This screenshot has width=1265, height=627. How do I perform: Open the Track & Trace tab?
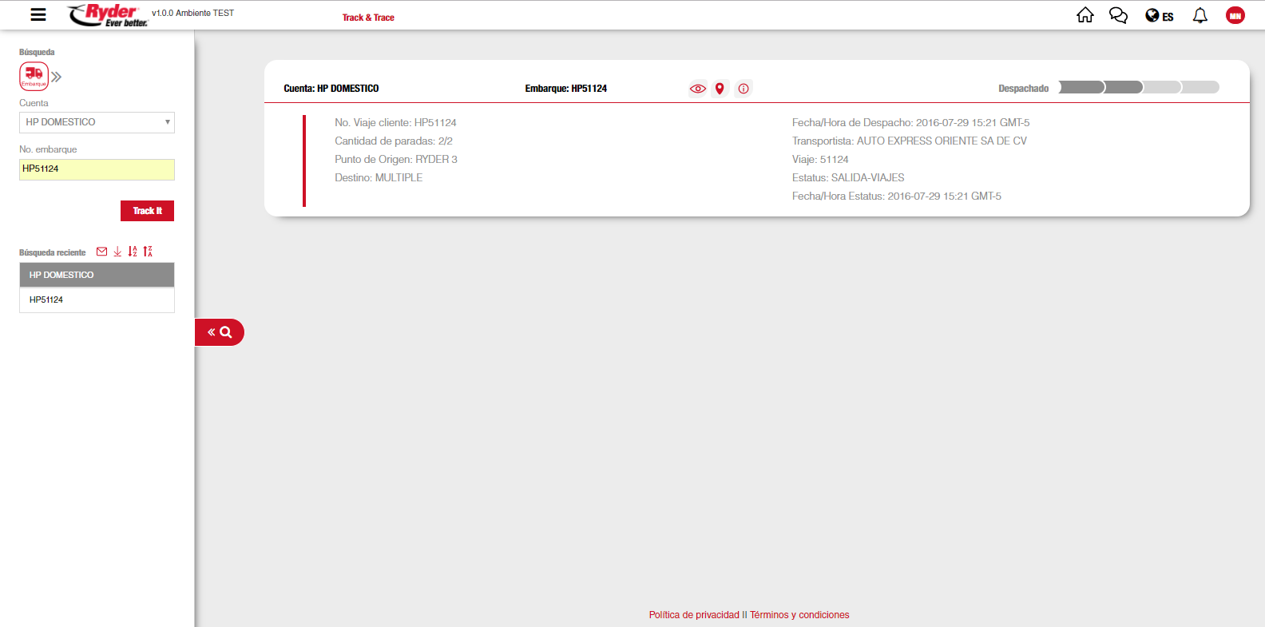click(x=368, y=18)
